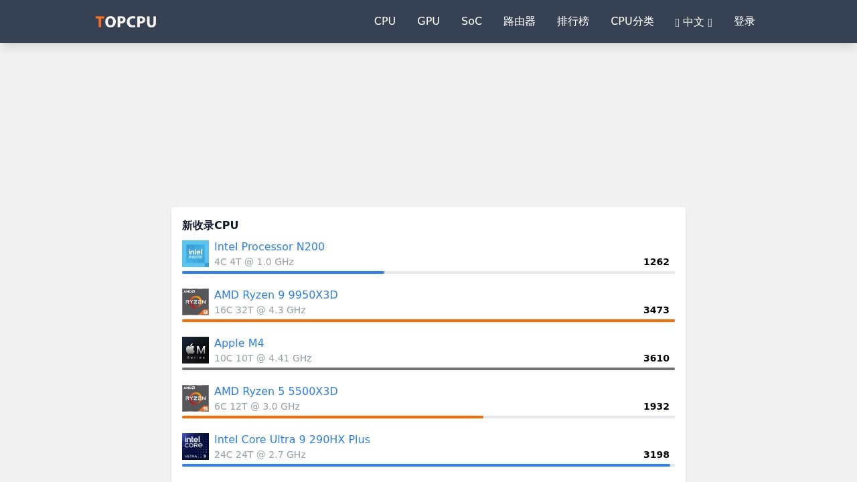Click the TOPCPU site logo
This screenshot has height=482, width=857.
click(x=125, y=21)
